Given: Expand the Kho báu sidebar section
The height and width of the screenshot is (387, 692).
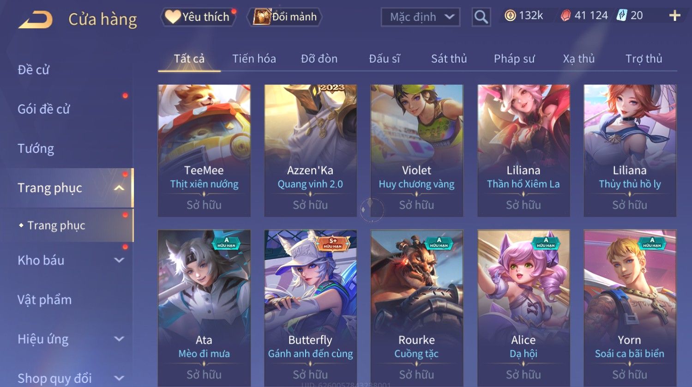Looking at the screenshot, I should (119, 260).
